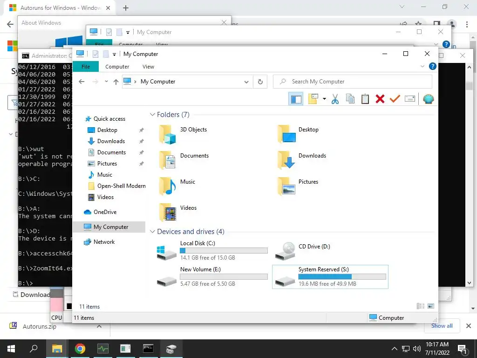
Task: Click the Local Disk (C:) usage bar
Action: point(224,250)
